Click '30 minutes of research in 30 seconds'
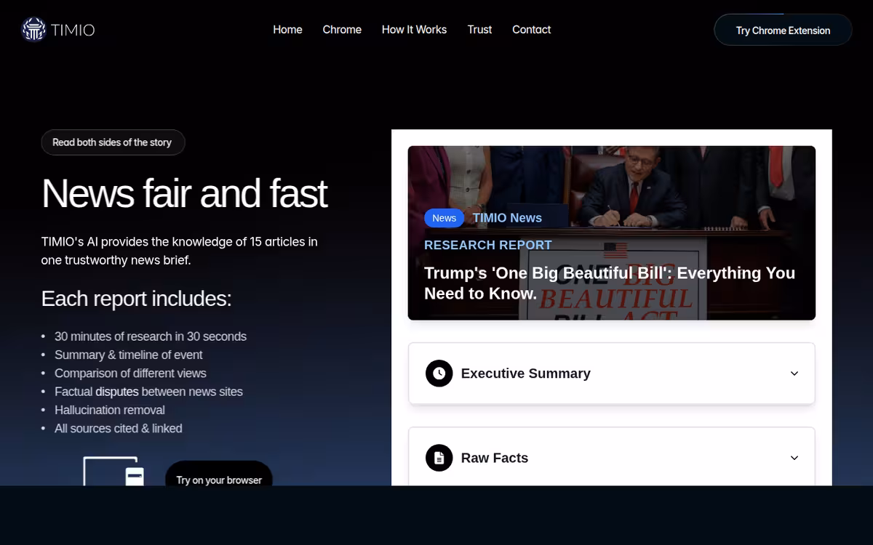This screenshot has width=873, height=545. coord(151,336)
